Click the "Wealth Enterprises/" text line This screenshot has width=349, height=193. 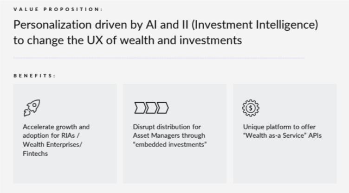pos(52,145)
